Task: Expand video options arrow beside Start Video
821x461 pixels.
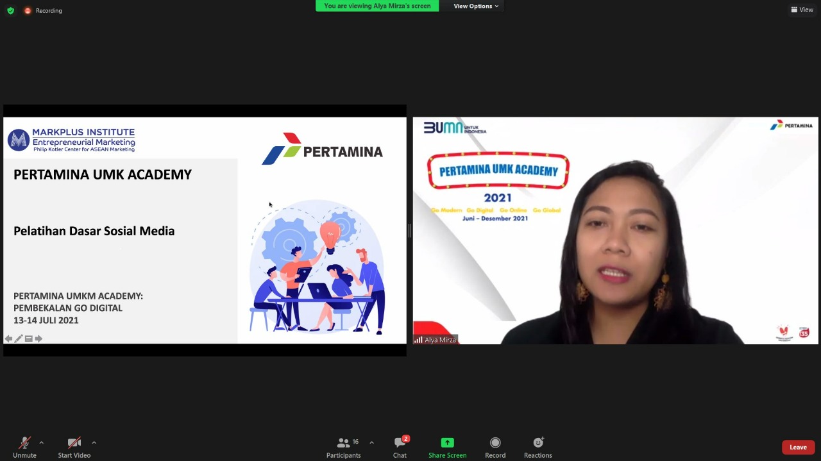Action: [x=94, y=442]
